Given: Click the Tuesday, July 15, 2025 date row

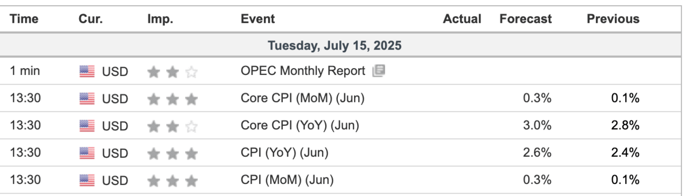Looking at the screenshot, I should click(x=340, y=45).
